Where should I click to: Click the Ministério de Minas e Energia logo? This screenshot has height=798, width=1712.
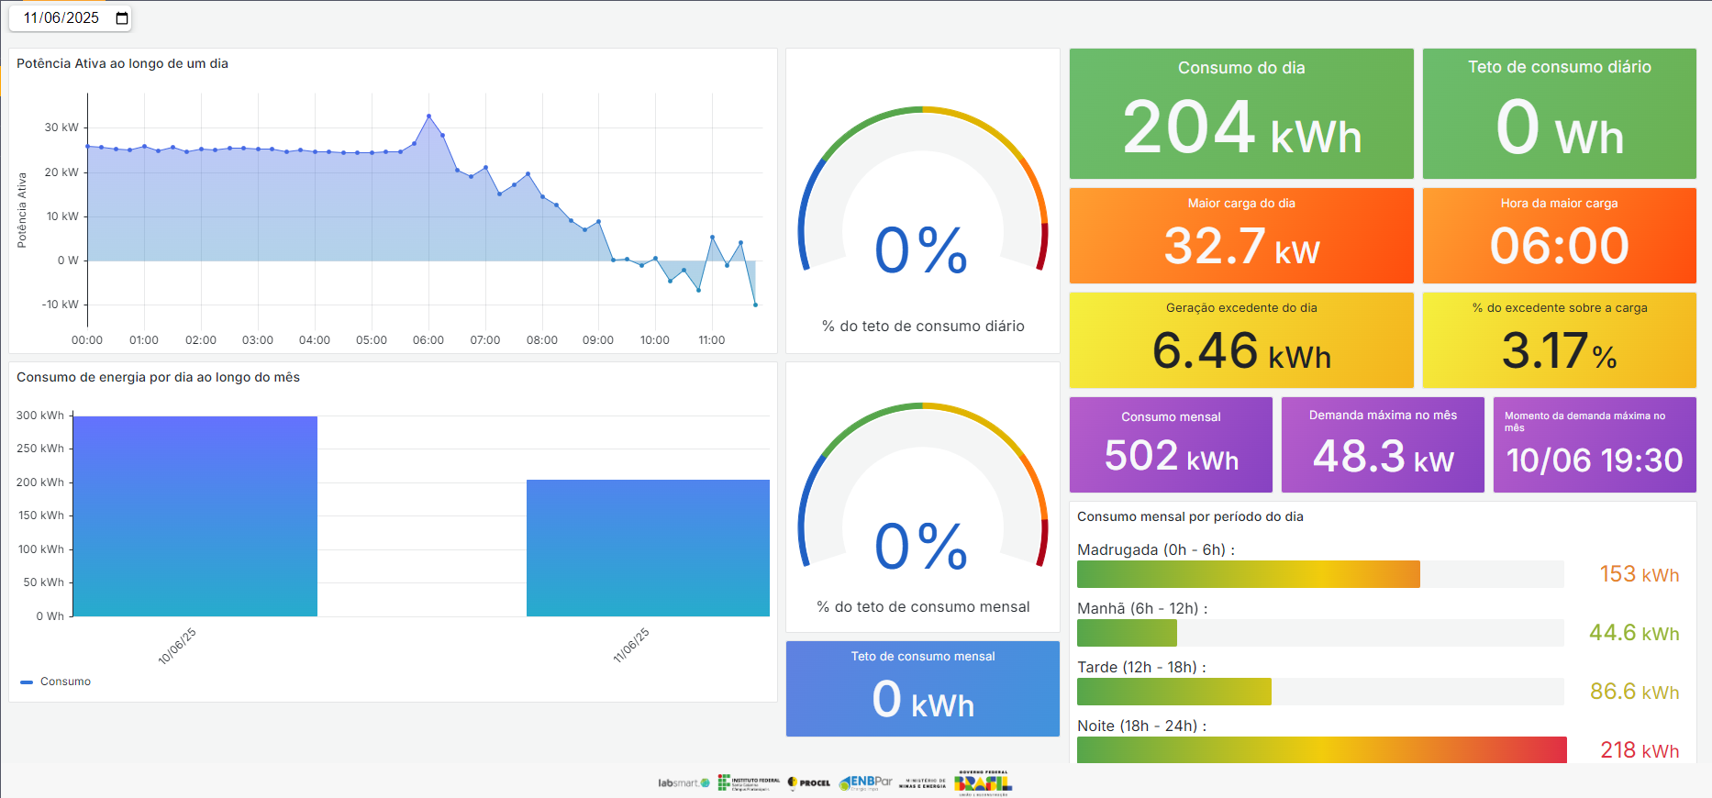click(x=922, y=783)
